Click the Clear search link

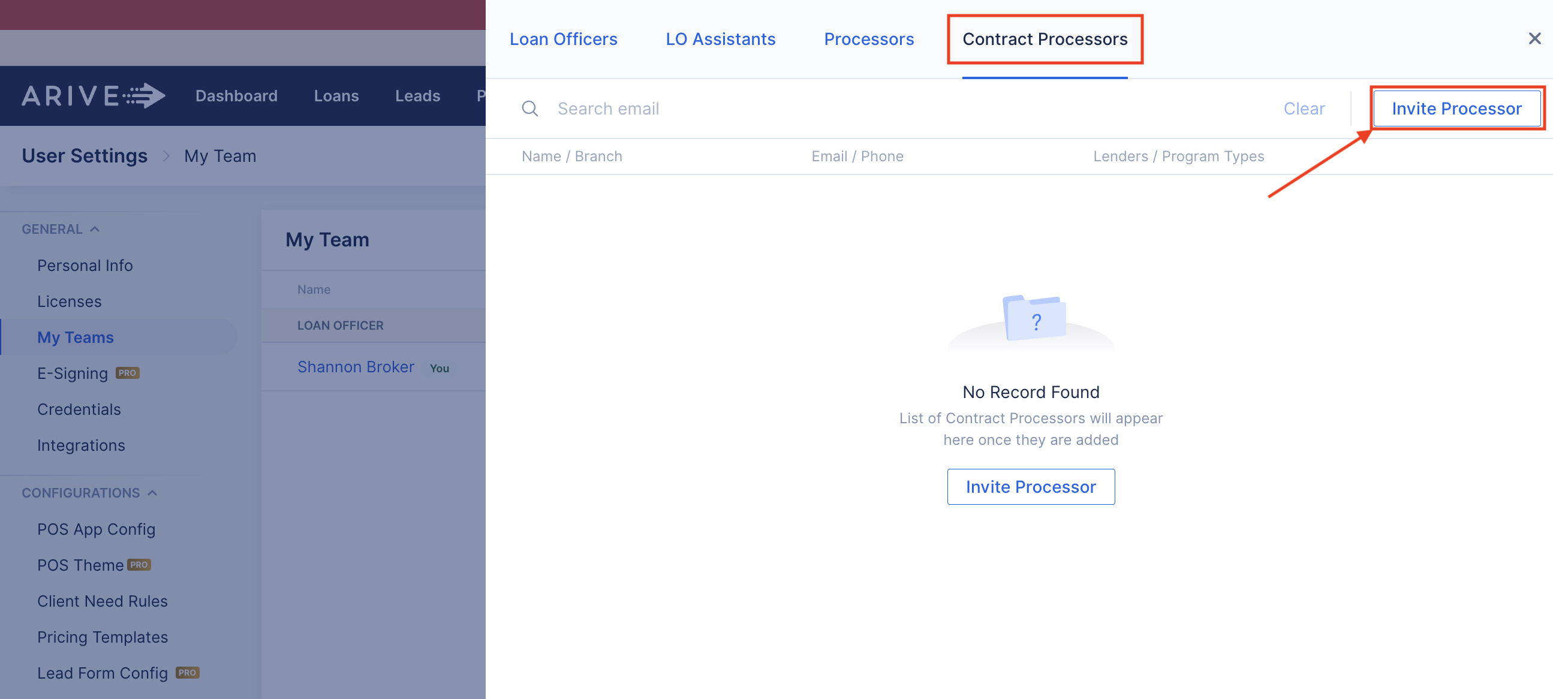pyautogui.click(x=1304, y=109)
